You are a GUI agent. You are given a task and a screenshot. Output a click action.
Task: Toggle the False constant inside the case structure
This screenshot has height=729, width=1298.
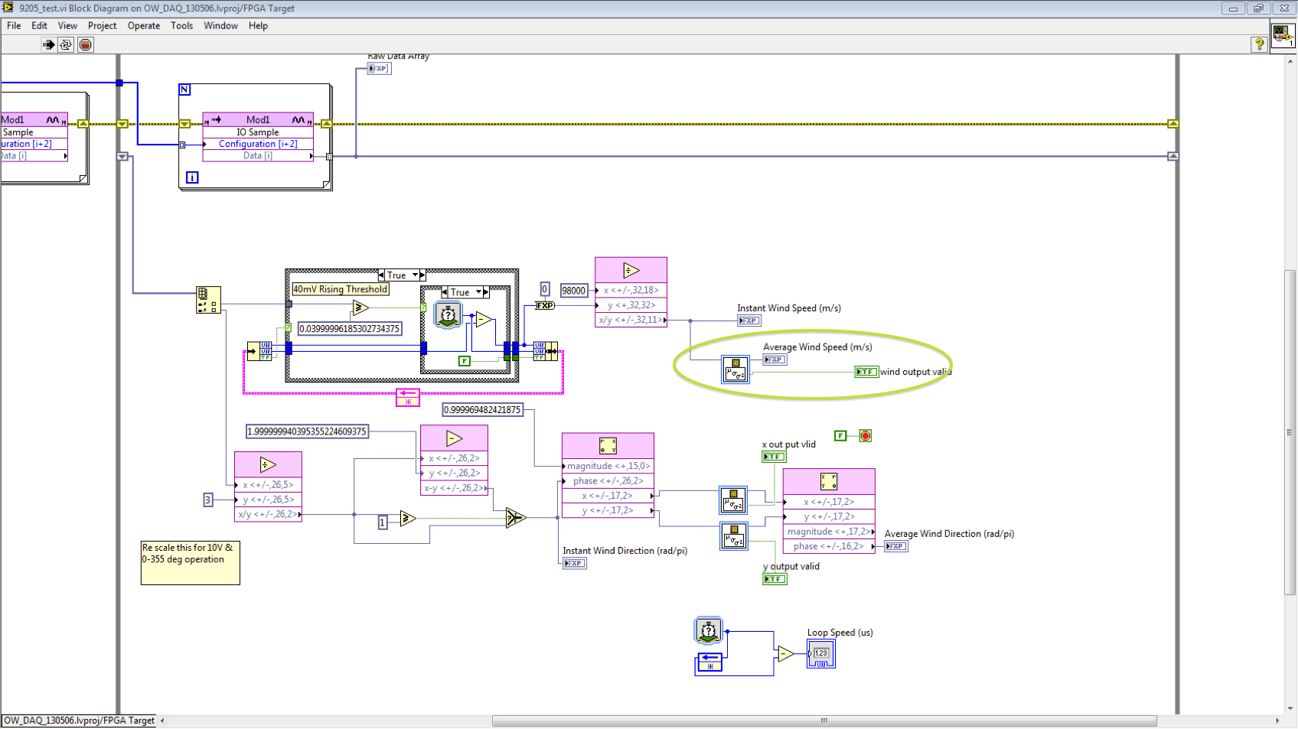pyautogui.click(x=464, y=360)
